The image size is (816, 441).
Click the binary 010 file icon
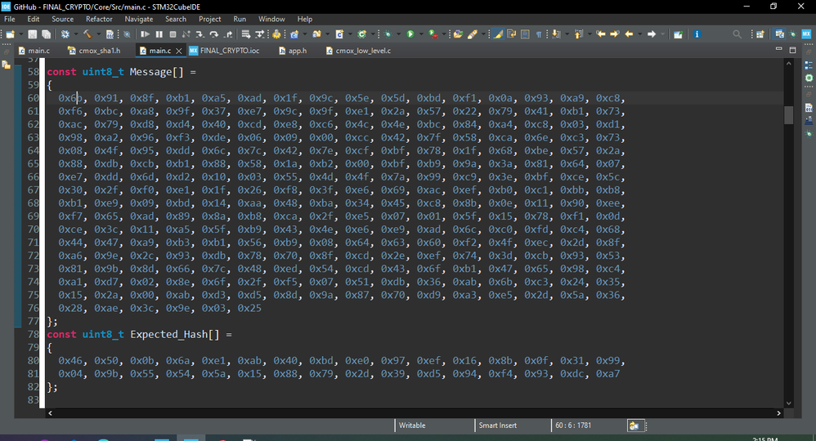coord(110,33)
